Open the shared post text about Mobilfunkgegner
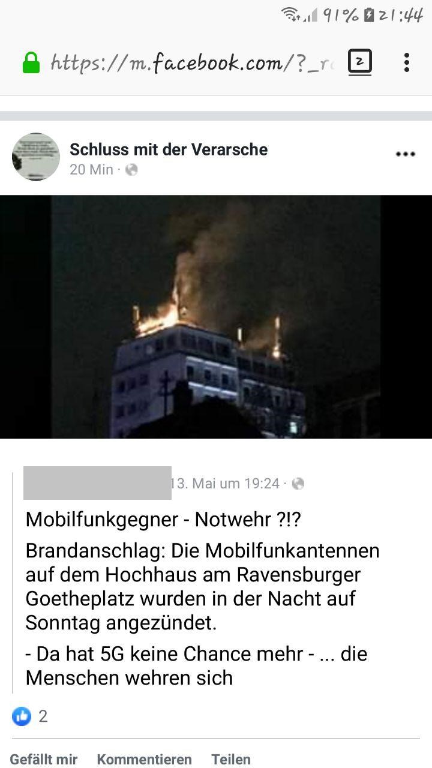This screenshot has width=432, height=768. point(203,598)
